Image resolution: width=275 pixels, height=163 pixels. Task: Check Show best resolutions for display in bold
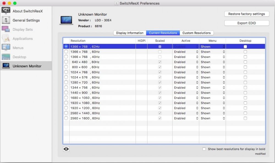[x=204, y=149]
